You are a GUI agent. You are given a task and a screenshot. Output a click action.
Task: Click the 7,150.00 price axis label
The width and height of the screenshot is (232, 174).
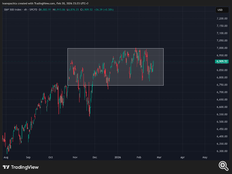pyautogui.click(x=222, y=26)
